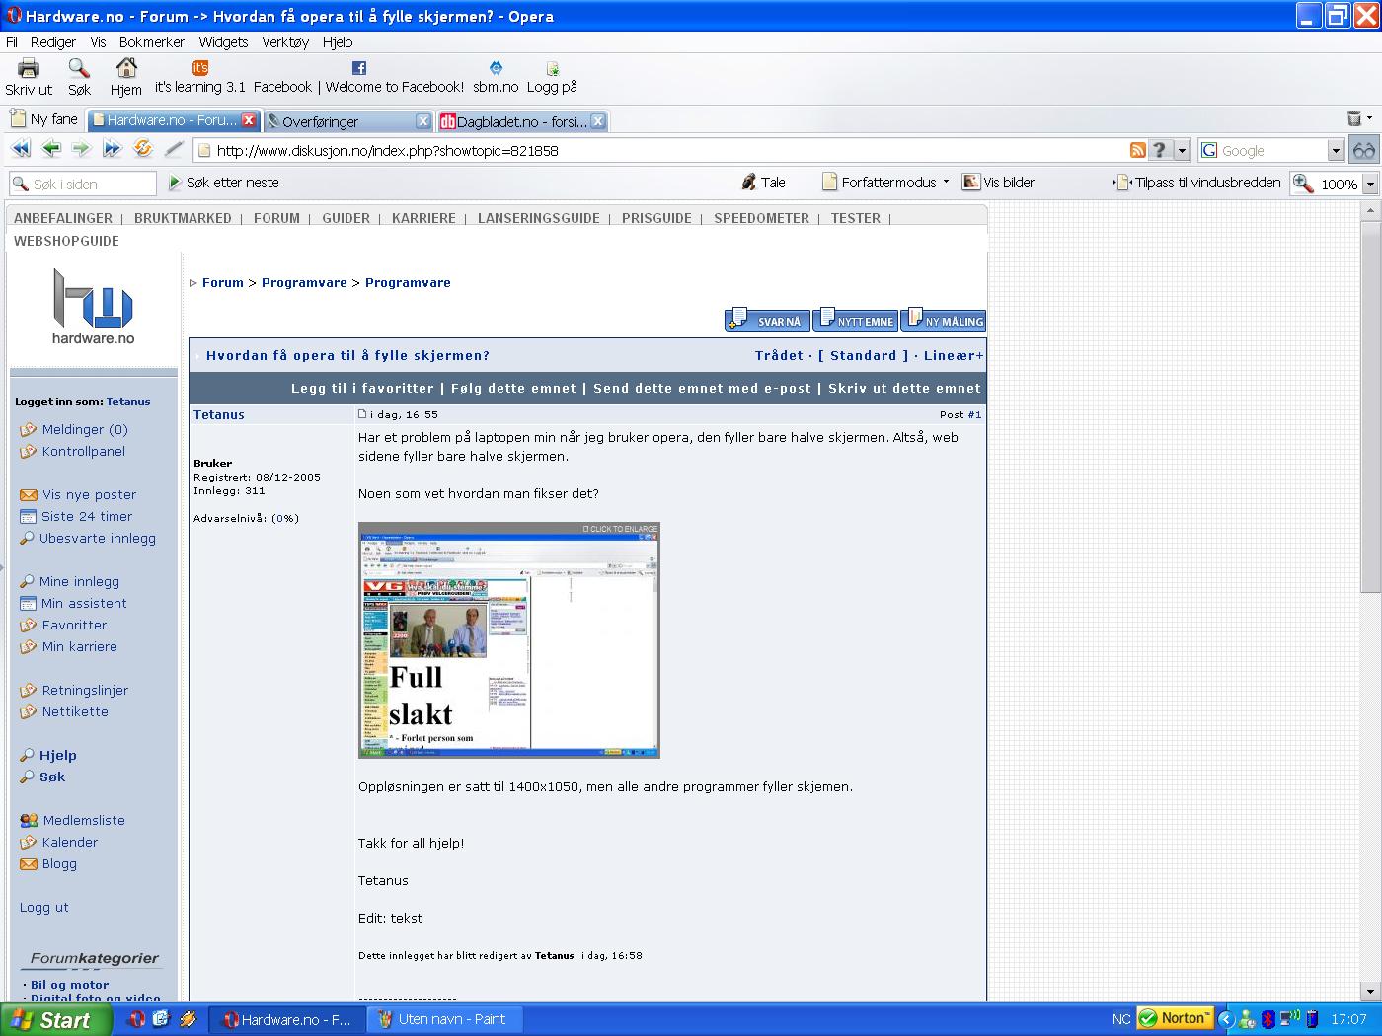Close the Hardware.no tab
This screenshot has width=1382, height=1036.
(249, 120)
